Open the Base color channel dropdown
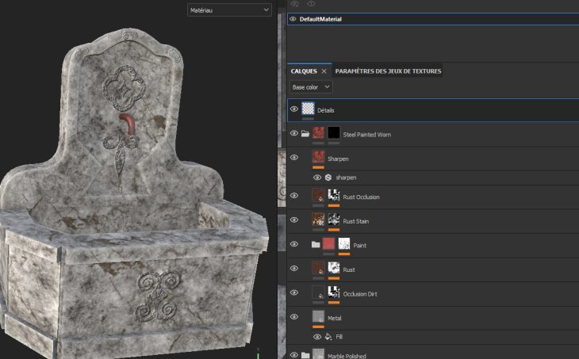The height and width of the screenshot is (359, 579). coord(311,87)
